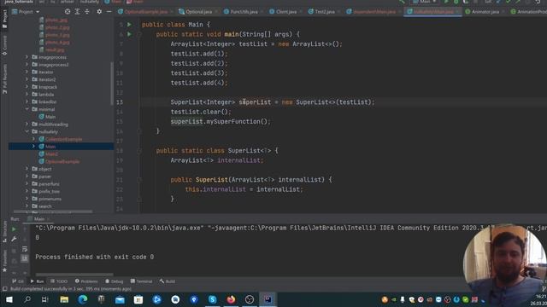Click the locate-file target icon in Project panel
The width and height of the screenshot is (547, 307).
[68, 11]
